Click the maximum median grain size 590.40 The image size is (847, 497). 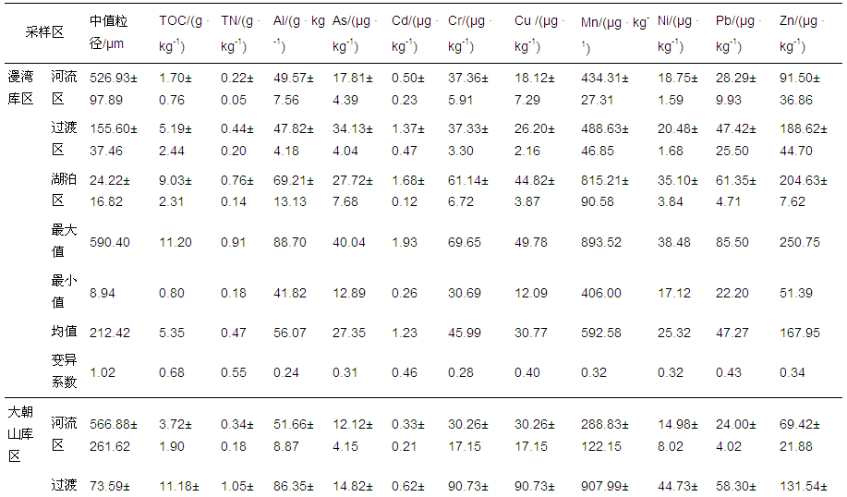pos(109,243)
